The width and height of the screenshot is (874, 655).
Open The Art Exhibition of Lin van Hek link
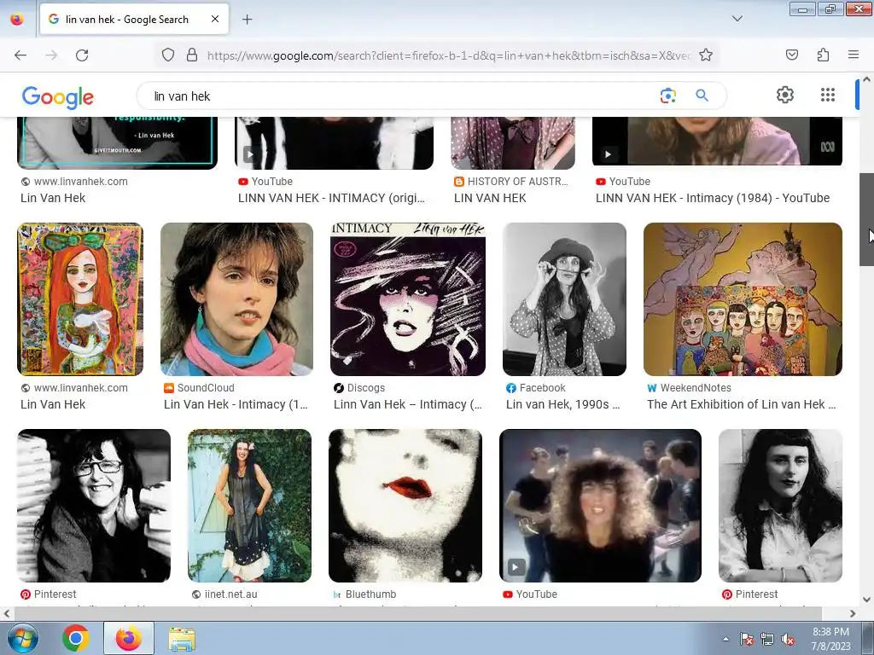coord(742,404)
